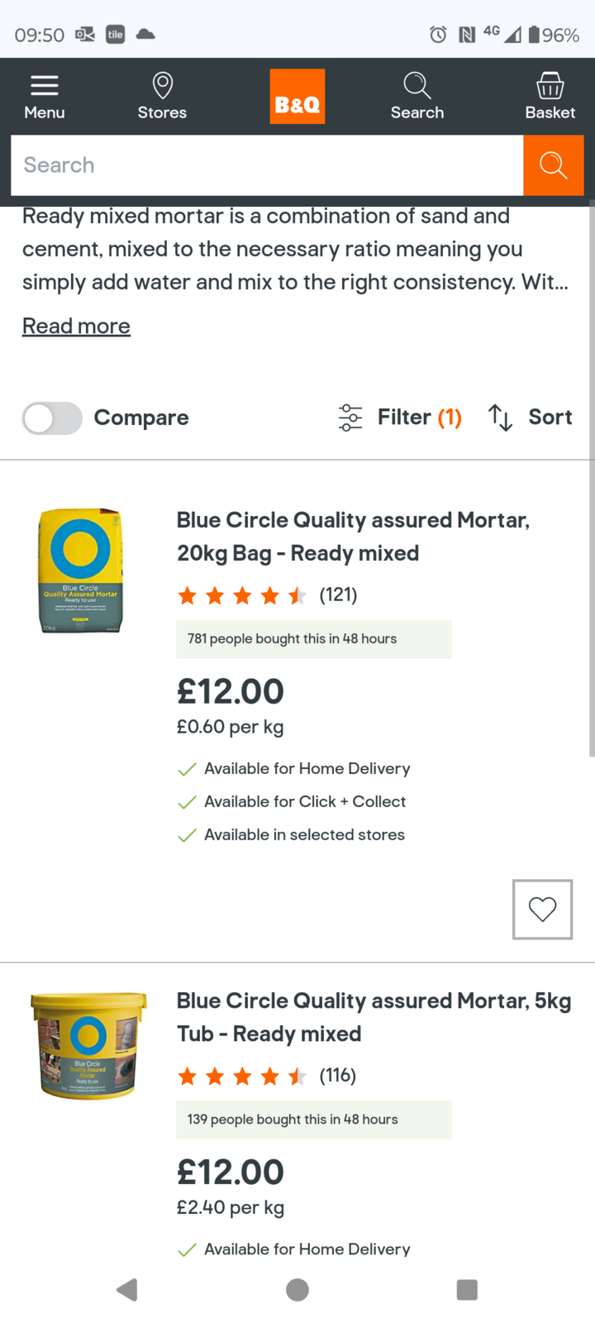Screen dimensions: 595x1323
Task: Tap heart icon to save 20kg mortar
Action: 542,910
